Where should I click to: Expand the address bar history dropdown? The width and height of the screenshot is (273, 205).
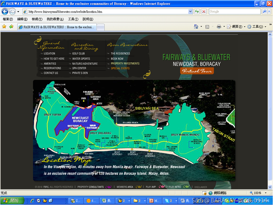tap(191, 12)
